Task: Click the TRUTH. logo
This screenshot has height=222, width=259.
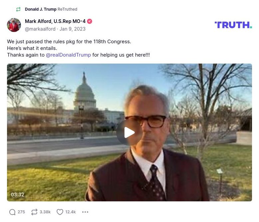Action: pyautogui.click(x=233, y=25)
